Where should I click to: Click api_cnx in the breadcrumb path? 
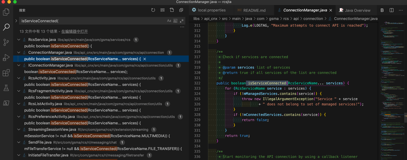click(211, 19)
